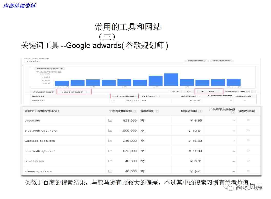Screen dimensions: 271x199
Task: Click the 内部培训资料 header text
Action: click(19, 6)
